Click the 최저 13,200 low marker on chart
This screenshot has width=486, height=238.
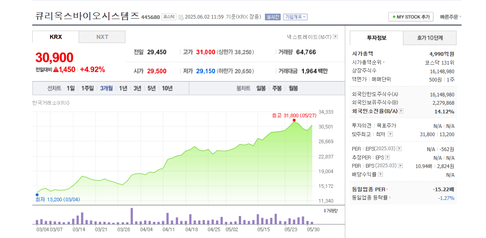coord(37,195)
